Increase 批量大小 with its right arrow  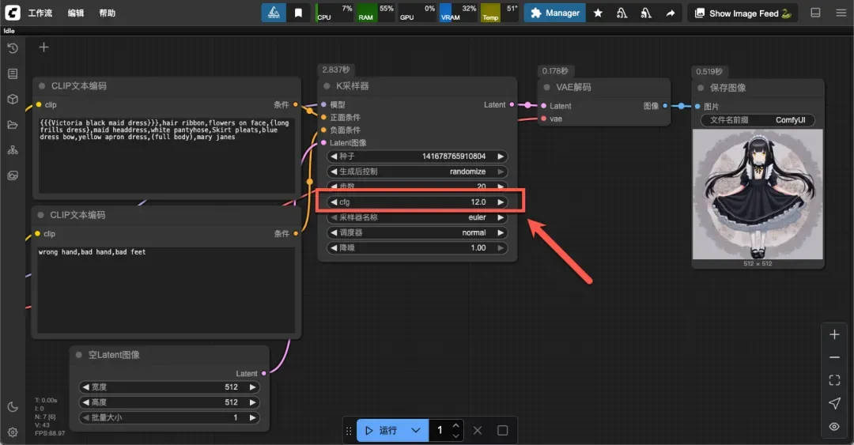click(253, 418)
